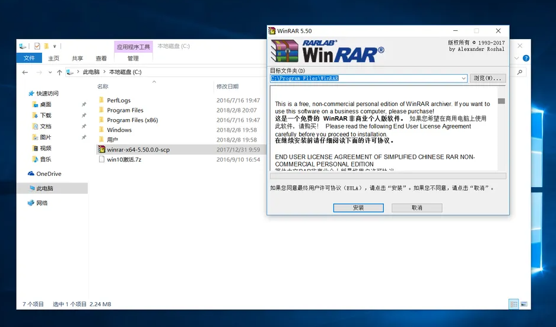Open recent locations dropdown chevron
The image size is (556, 327).
click(x=50, y=72)
